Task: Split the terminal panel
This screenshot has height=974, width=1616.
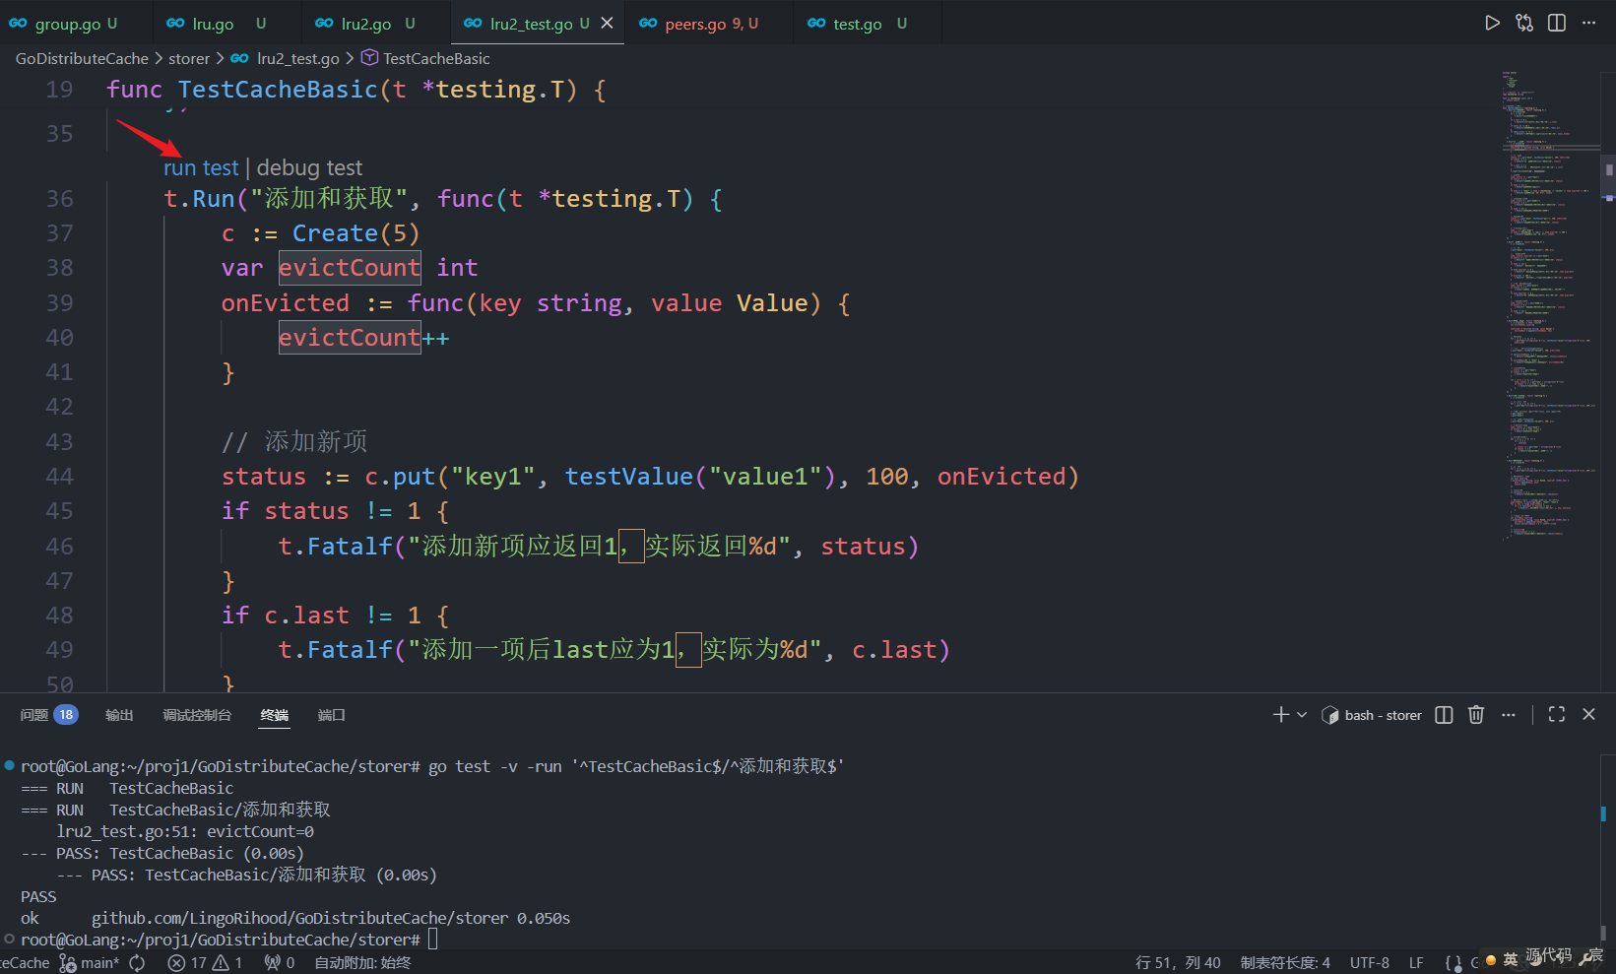Action: click(1444, 715)
